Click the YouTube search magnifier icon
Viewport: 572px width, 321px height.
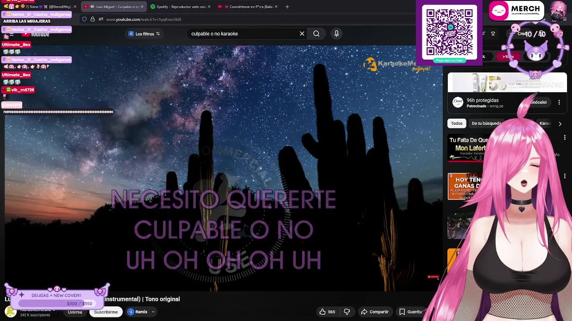[316, 33]
